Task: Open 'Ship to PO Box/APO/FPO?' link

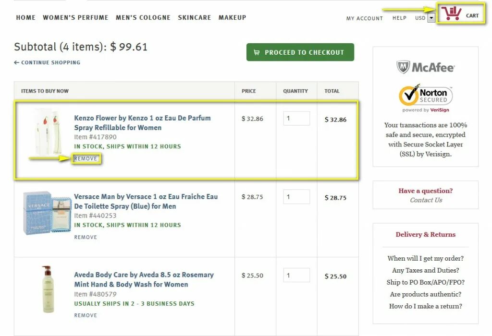Action: (x=426, y=282)
